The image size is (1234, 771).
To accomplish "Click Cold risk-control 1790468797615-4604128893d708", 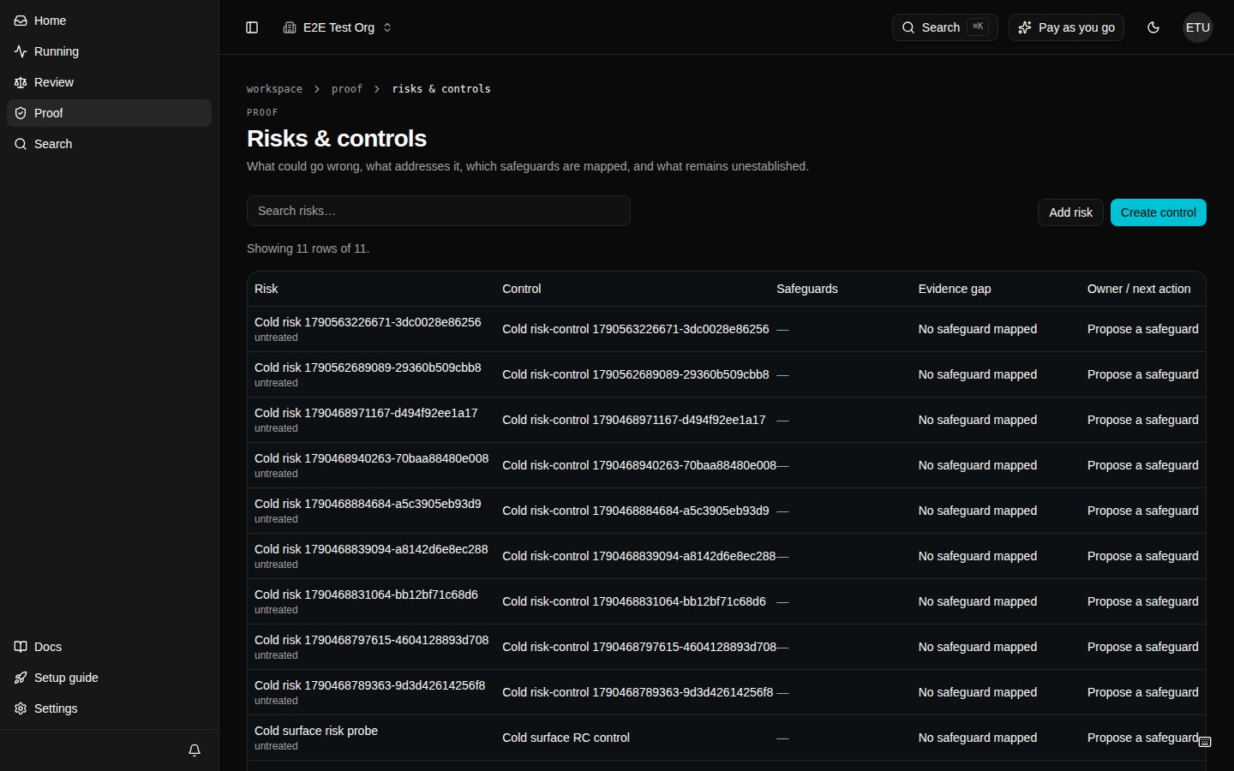I will coord(639,647).
